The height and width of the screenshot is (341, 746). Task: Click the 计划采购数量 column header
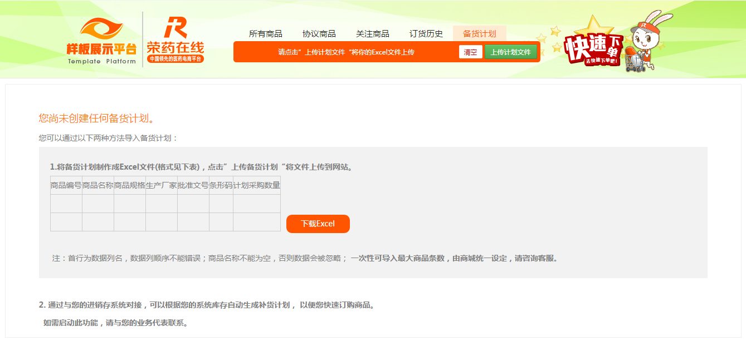click(257, 185)
